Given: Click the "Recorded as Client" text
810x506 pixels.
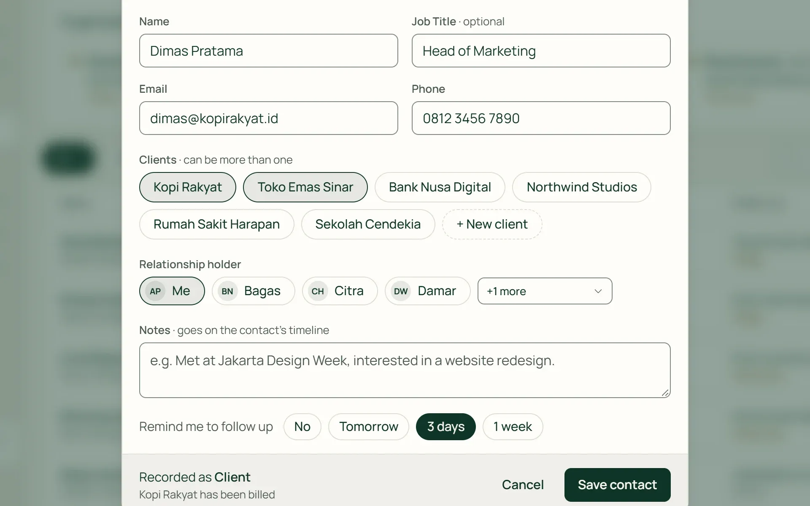Looking at the screenshot, I should (194, 477).
